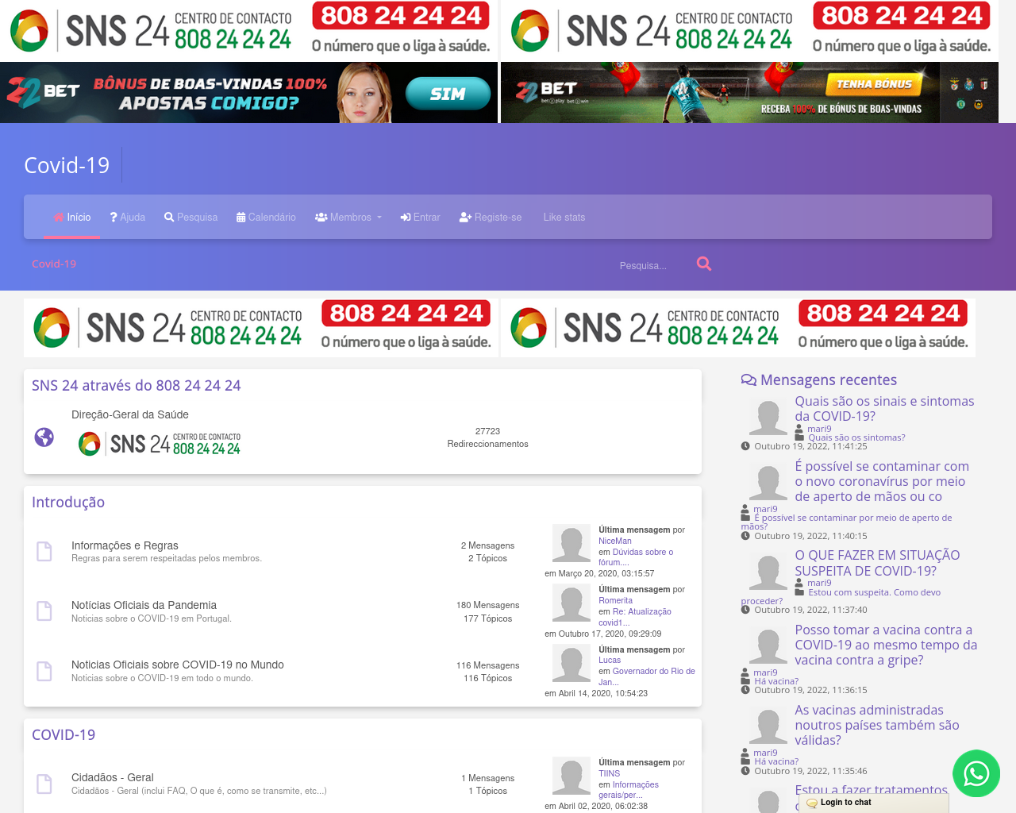Open the Calendário menu item
The image size is (1016, 813).
click(x=266, y=217)
